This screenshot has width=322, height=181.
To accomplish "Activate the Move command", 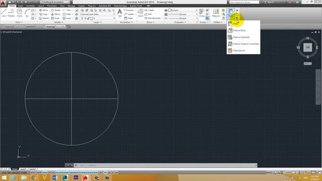I will [43, 10].
